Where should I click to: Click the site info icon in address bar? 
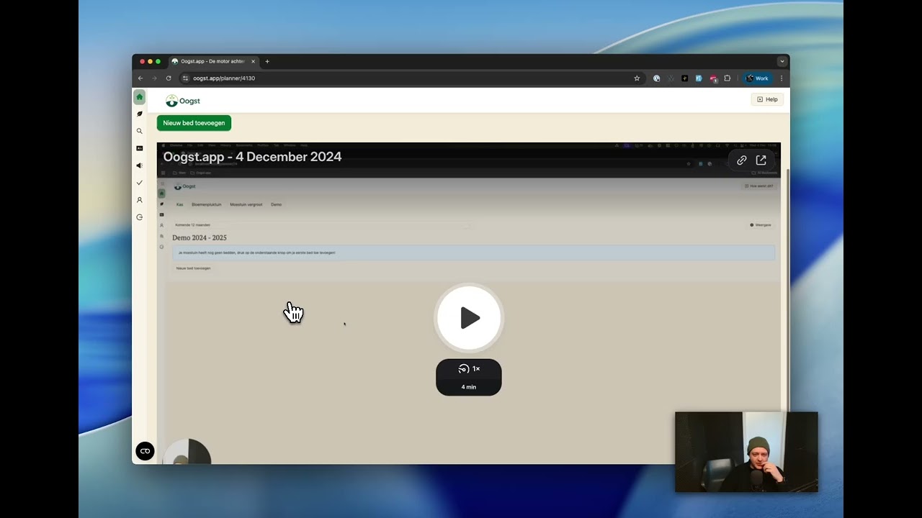click(x=185, y=78)
